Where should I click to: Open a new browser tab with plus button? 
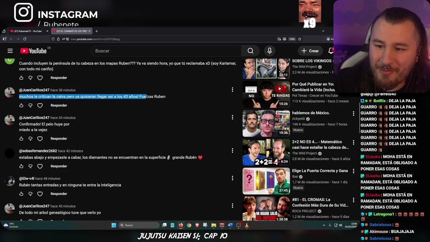(x=96, y=31)
